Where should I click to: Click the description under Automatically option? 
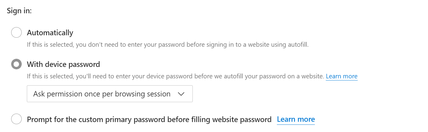point(167,45)
